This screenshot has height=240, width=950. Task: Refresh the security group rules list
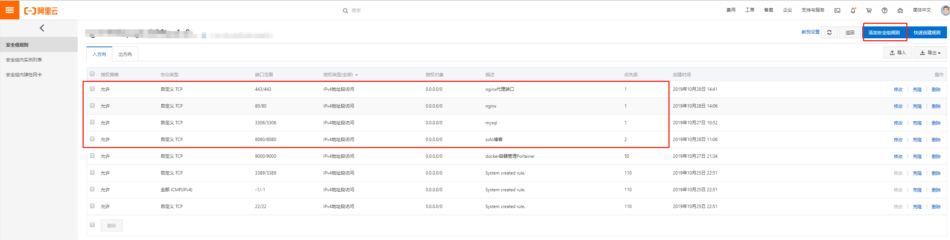pos(829,32)
